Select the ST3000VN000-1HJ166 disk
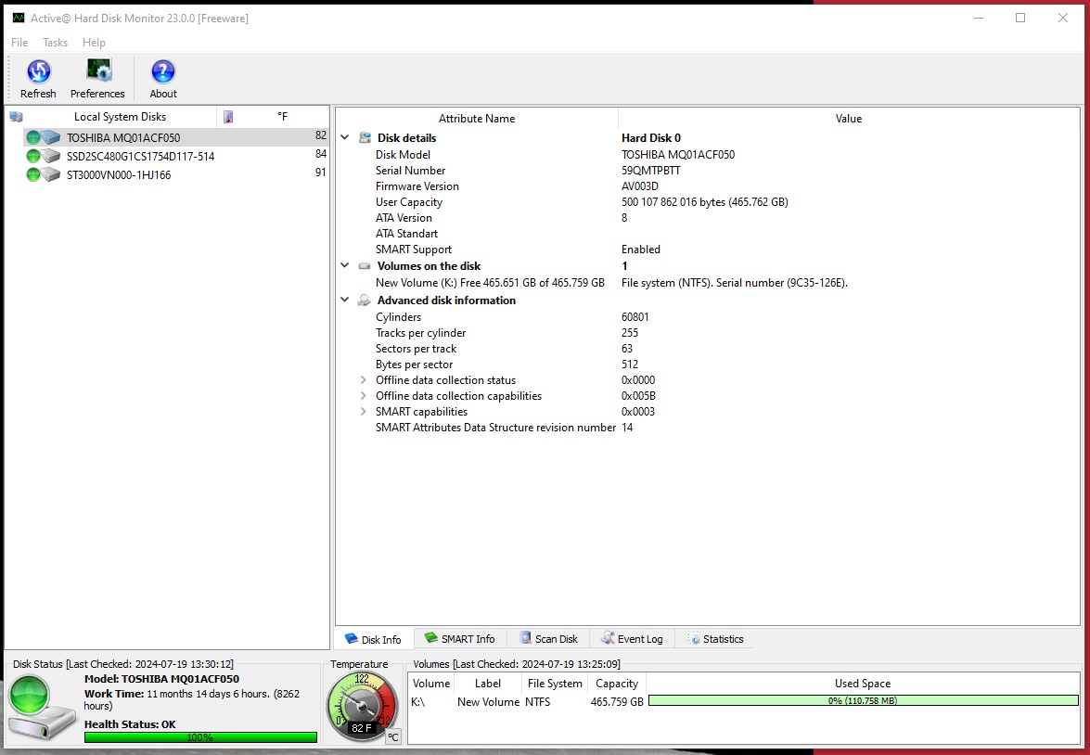The image size is (1090, 755). pyautogui.click(x=118, y=174)
